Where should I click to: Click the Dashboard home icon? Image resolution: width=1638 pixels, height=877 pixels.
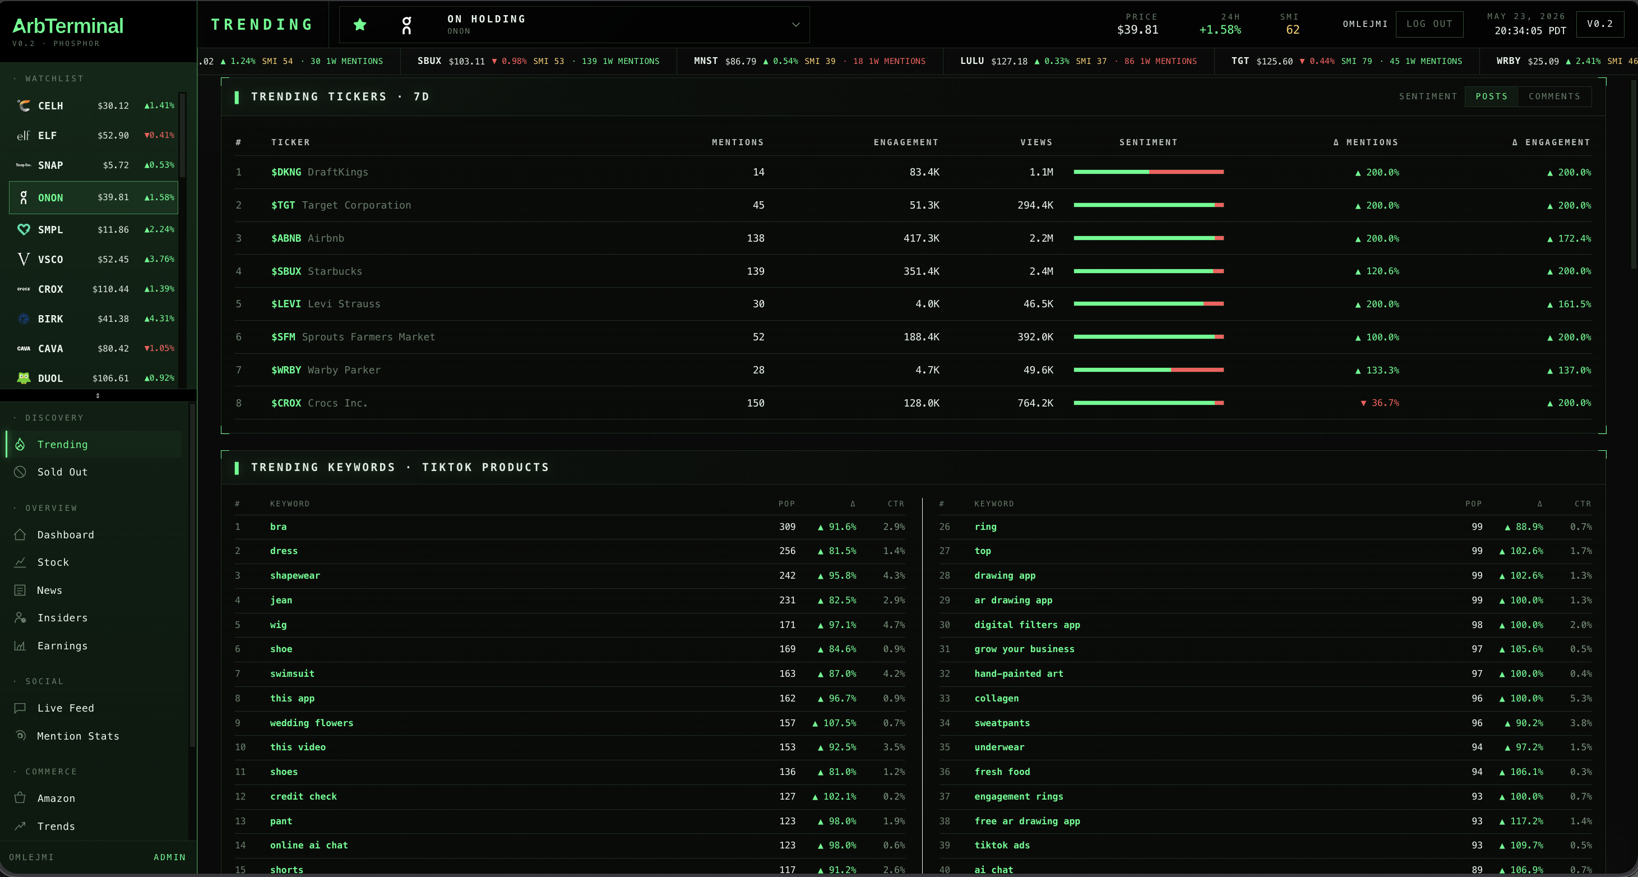coord(20,535)
